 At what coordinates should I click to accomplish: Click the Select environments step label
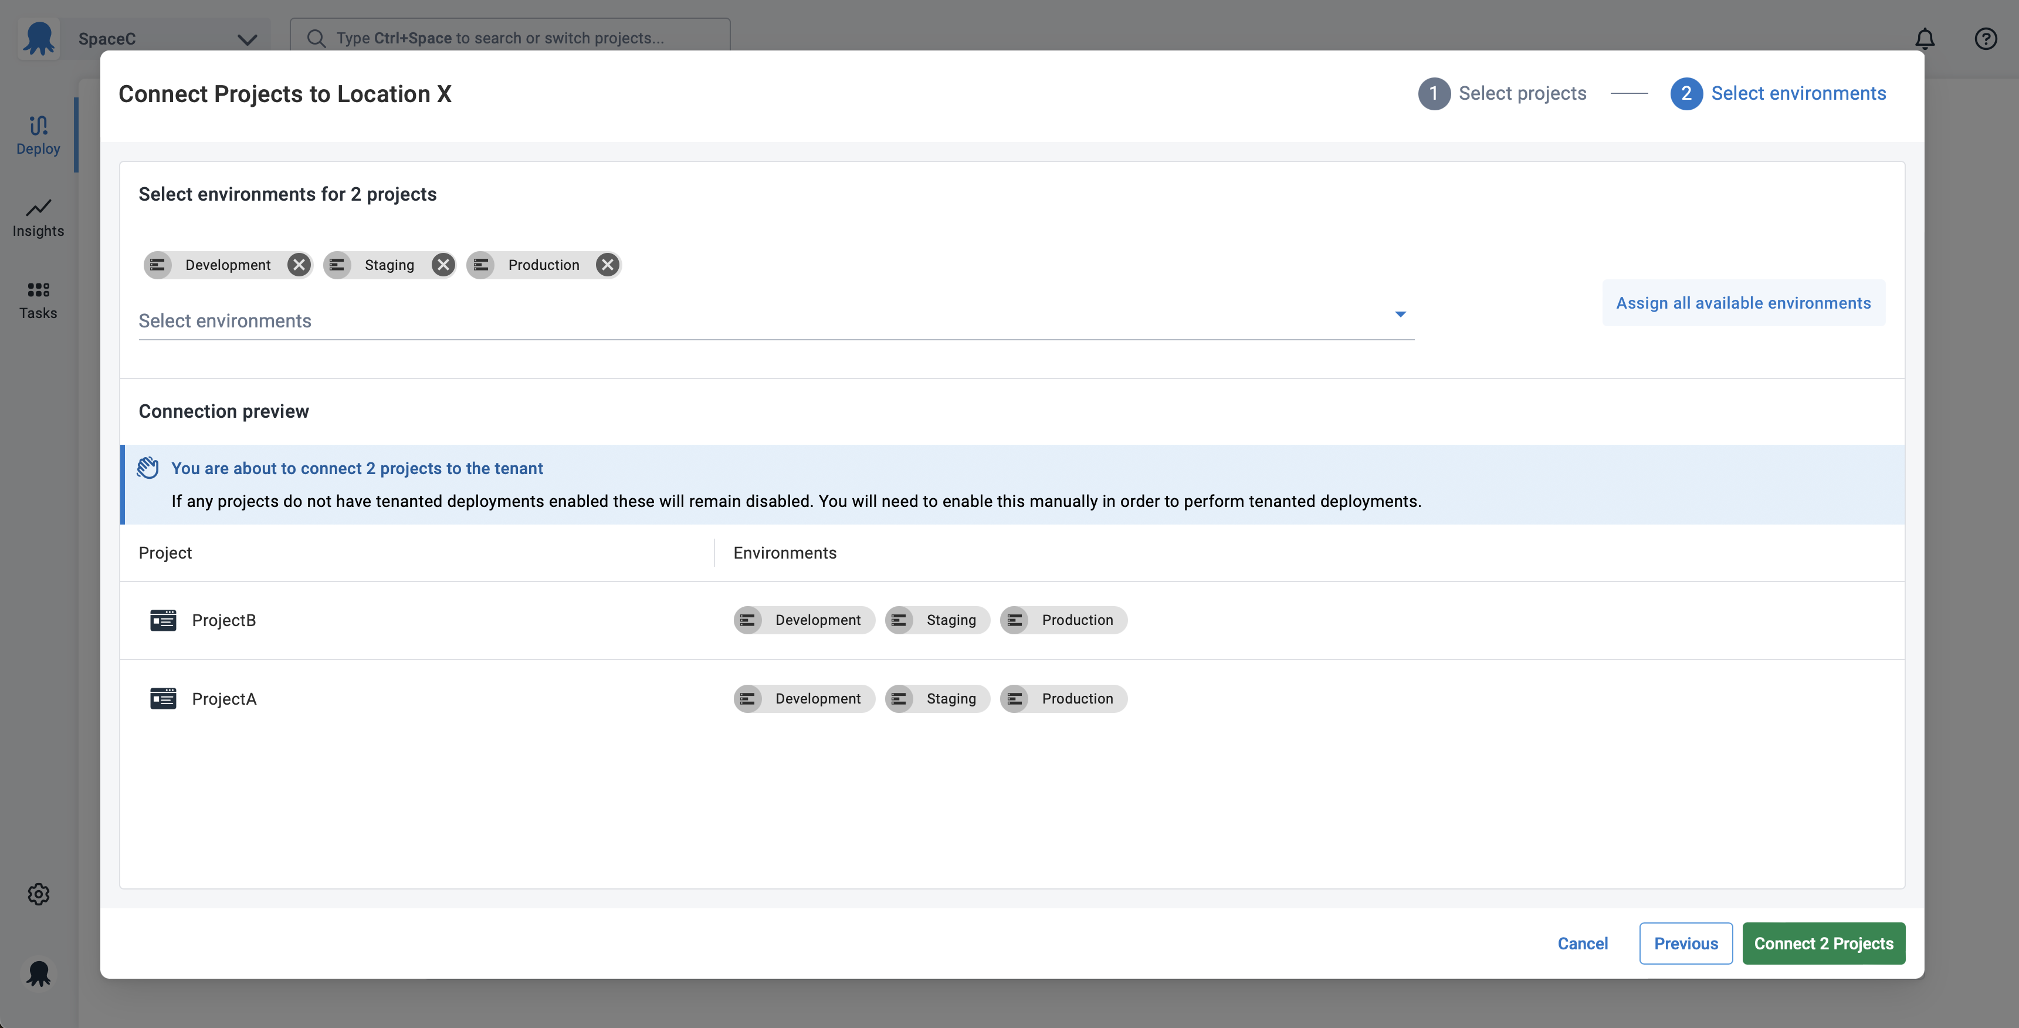1798,93
